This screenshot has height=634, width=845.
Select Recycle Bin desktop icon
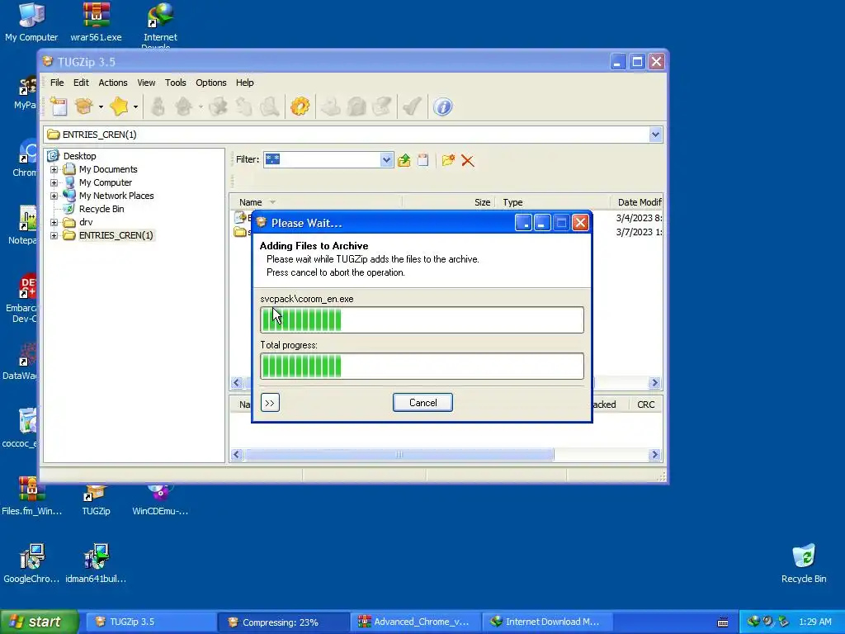tap(804, 564)
